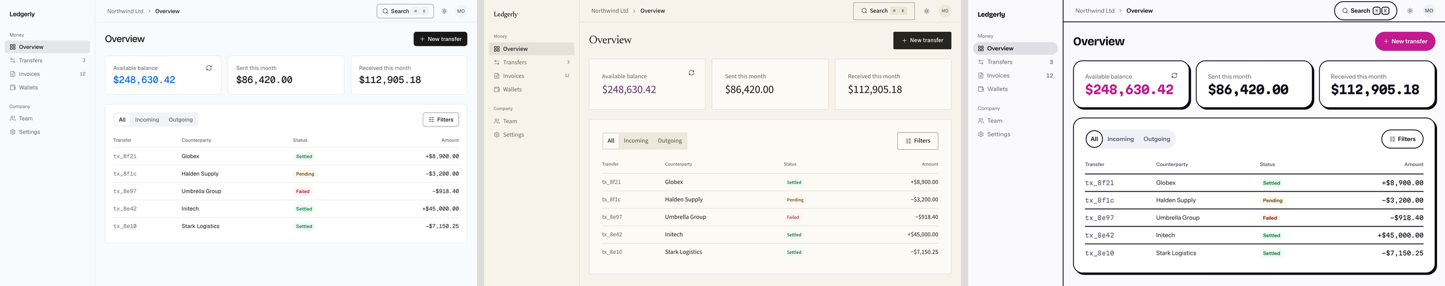Open Team icon in middle cream sidebar
This screenshot has height=286, width=1445.
(x=497, y=121)
